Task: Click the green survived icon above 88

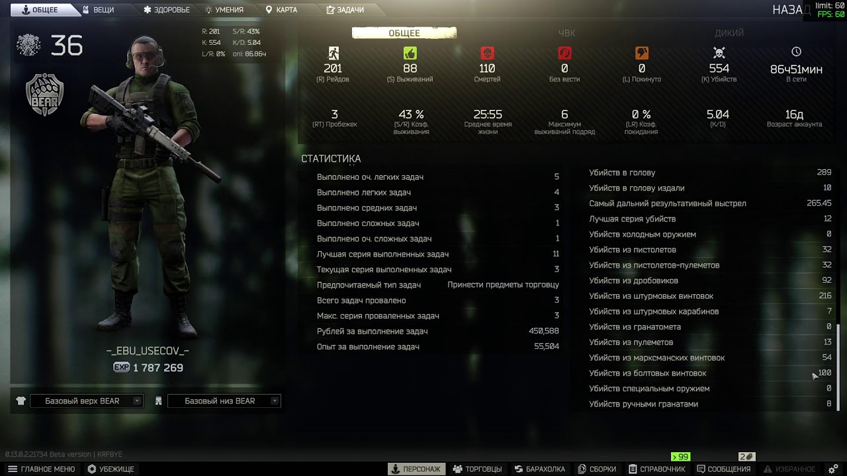Action: click(410, 53)
